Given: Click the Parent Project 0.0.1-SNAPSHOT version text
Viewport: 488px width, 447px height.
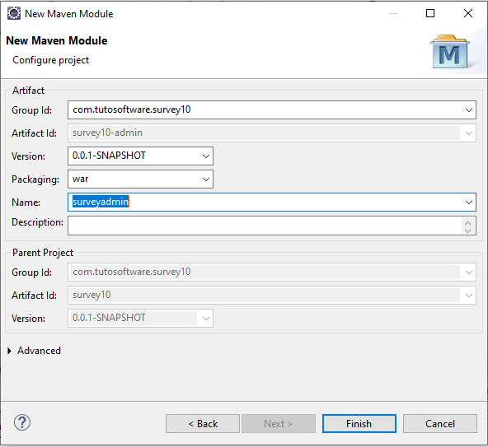Looking at the screenshot, I should [x=109, y=318].
